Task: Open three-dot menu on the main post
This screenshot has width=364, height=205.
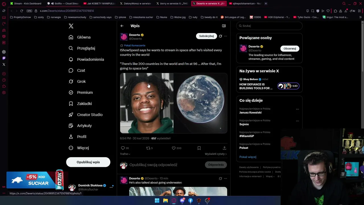Action: pyautogui.click(x=226, y=36)
